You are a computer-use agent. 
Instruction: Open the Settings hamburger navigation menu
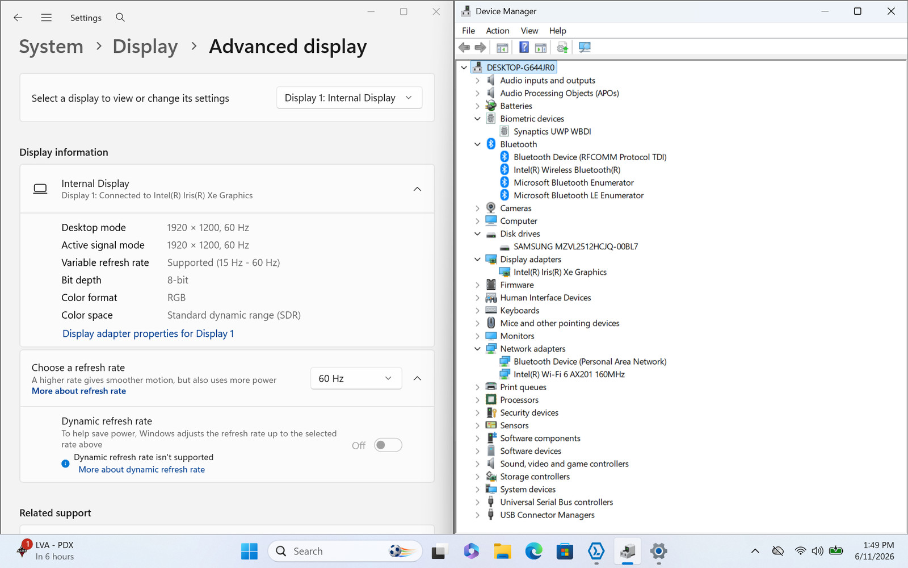click(47, 18)
